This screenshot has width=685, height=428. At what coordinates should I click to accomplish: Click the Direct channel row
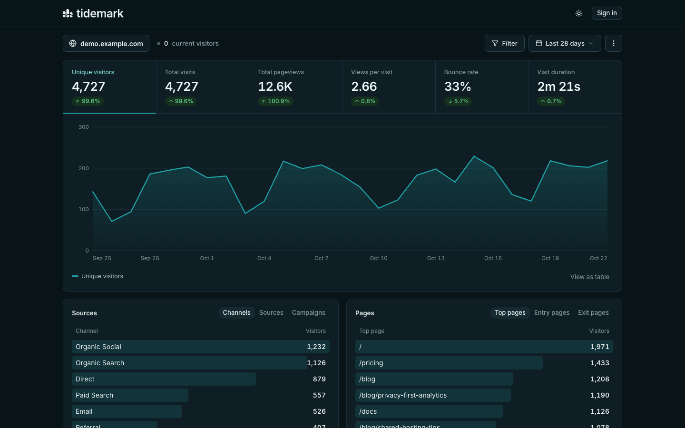coord(201,379)
